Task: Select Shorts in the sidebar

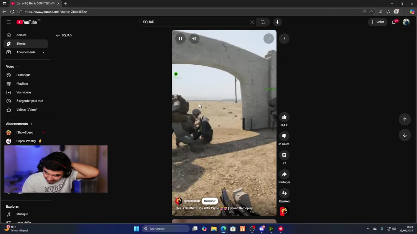Action: pyautogui.click(x=25, y=44)
